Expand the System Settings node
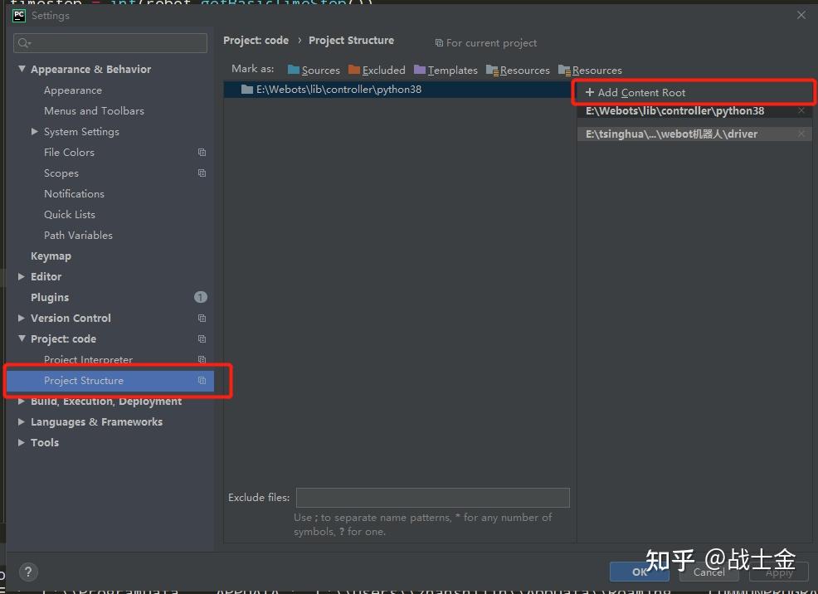Image resolution: width=818 pixels, height=594 pixels. pos(35,131)
